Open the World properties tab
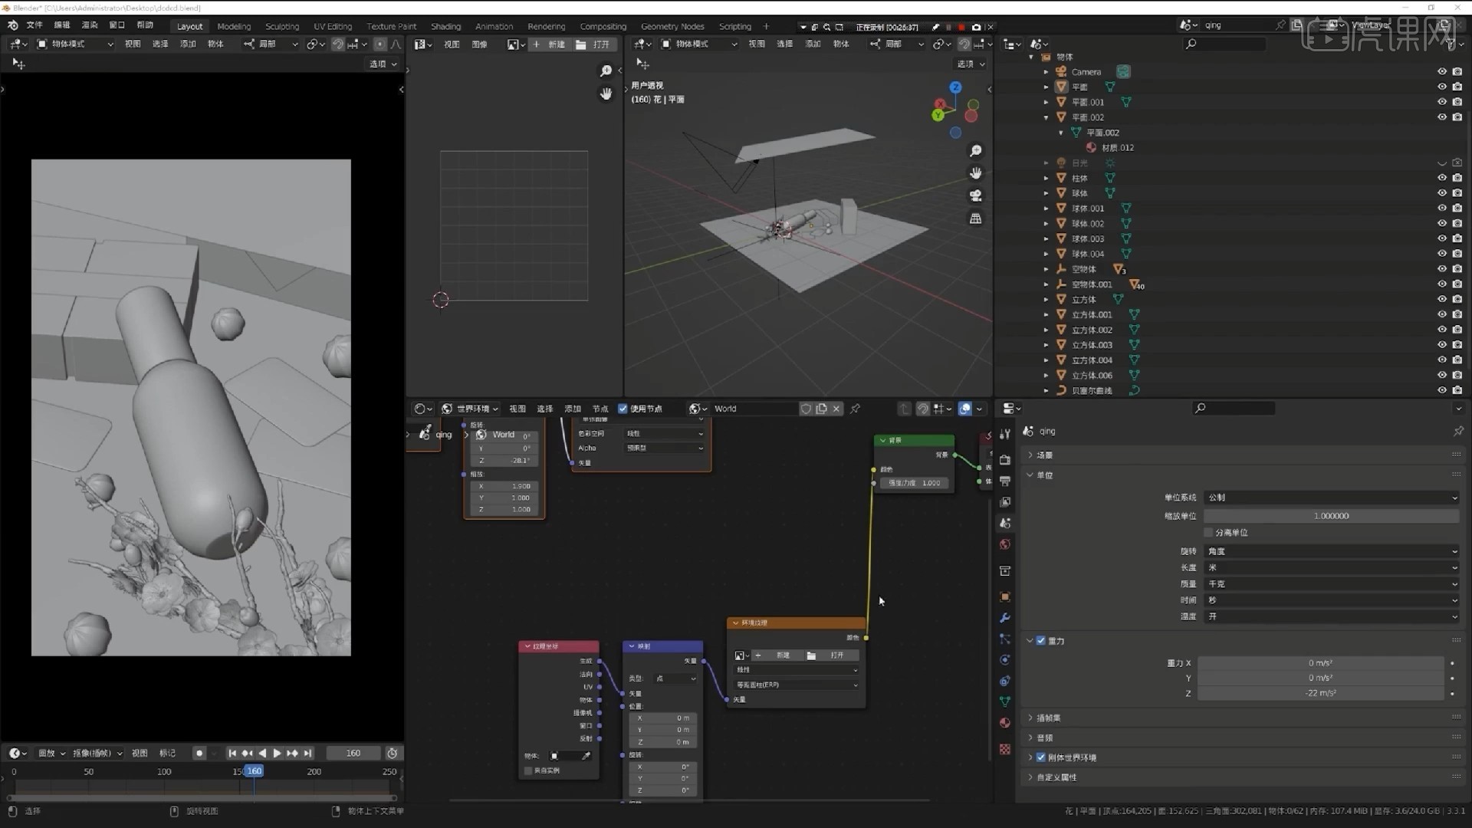 point(1005,544)
